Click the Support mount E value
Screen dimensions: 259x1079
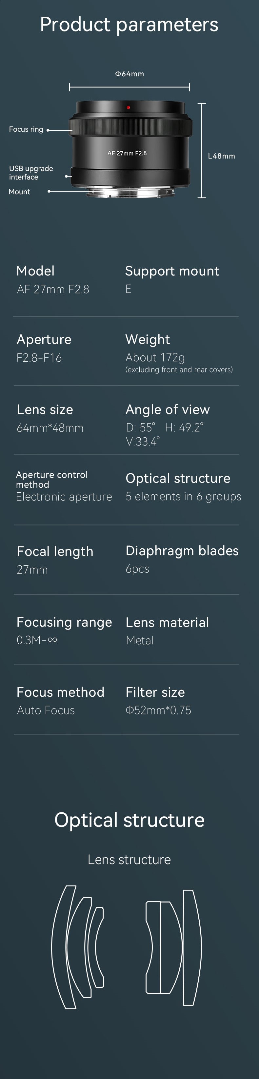128,289
